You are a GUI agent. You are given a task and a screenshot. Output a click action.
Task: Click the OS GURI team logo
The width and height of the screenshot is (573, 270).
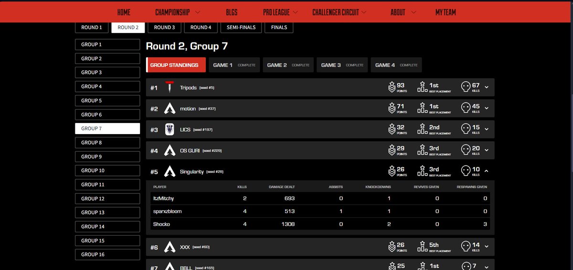tap(169, 151)
